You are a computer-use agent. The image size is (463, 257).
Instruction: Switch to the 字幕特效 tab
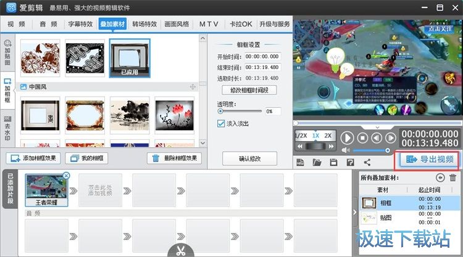point(80,24)
